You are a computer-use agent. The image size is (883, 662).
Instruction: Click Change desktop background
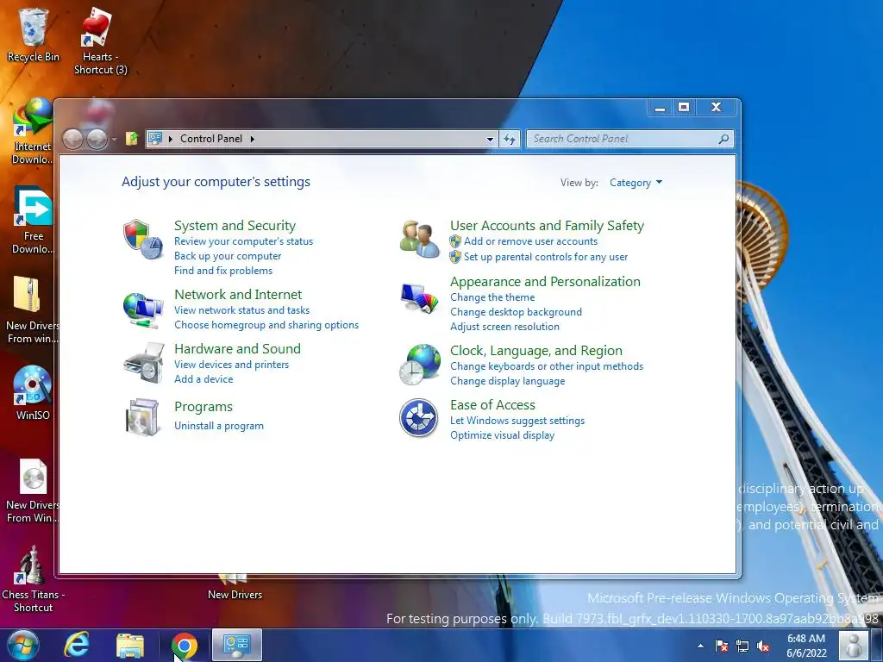[x=516, y=312]
